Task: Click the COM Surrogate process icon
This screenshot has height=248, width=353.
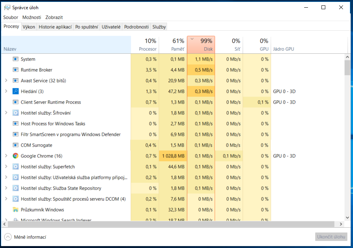Action: coord(15,145)
